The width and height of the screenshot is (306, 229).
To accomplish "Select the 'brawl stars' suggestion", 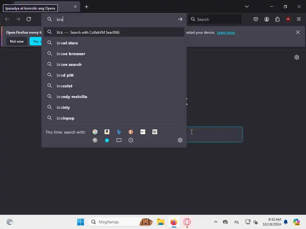I will (x=114, y=43).
